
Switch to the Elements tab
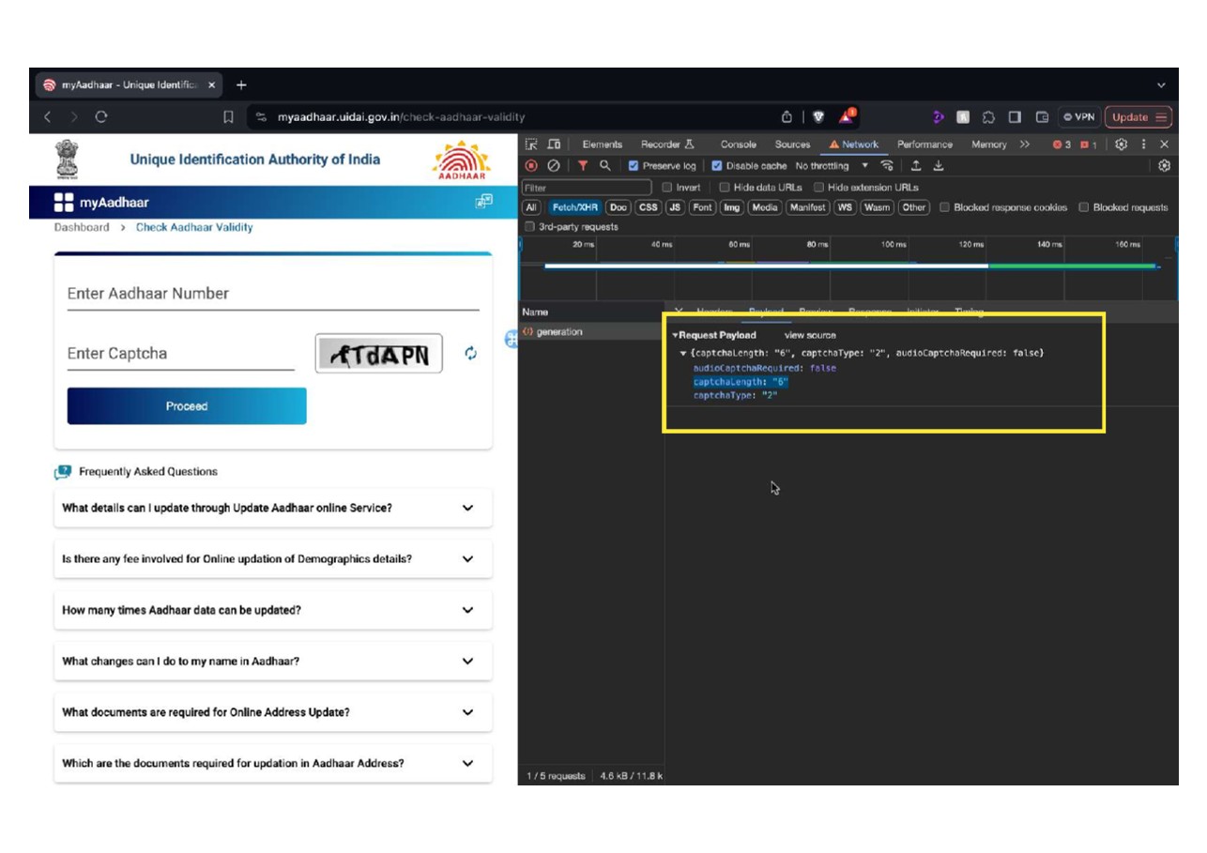coord(602,145)
